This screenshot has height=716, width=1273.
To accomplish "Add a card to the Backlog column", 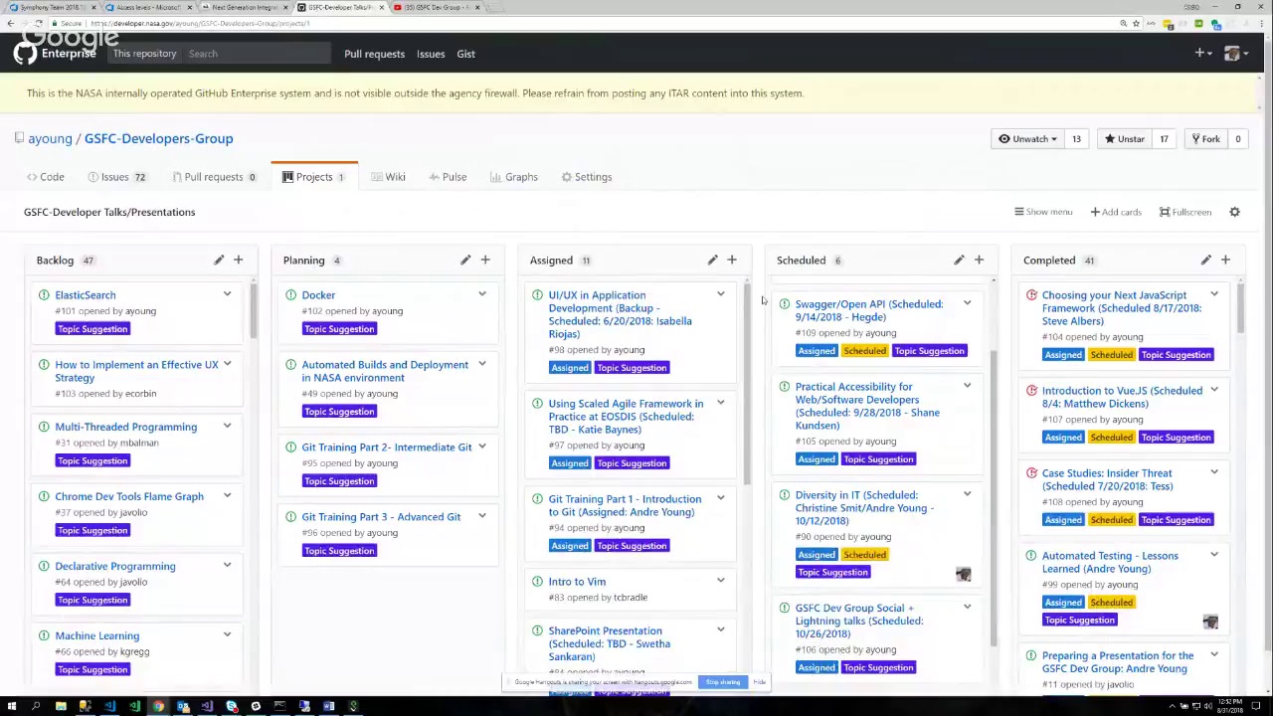I will coord(238,261).
